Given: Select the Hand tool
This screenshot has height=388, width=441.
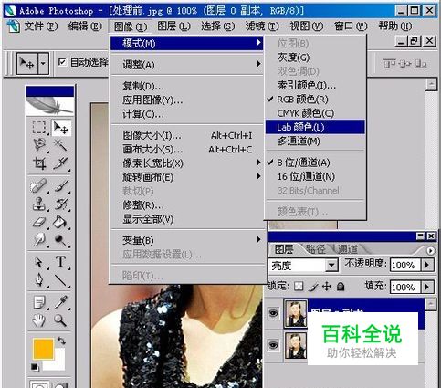Looking at the screenshot, I should click(39, 320).
